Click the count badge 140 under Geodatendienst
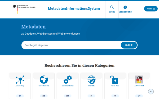The image size is (159, 99). [x=68, y=96]
